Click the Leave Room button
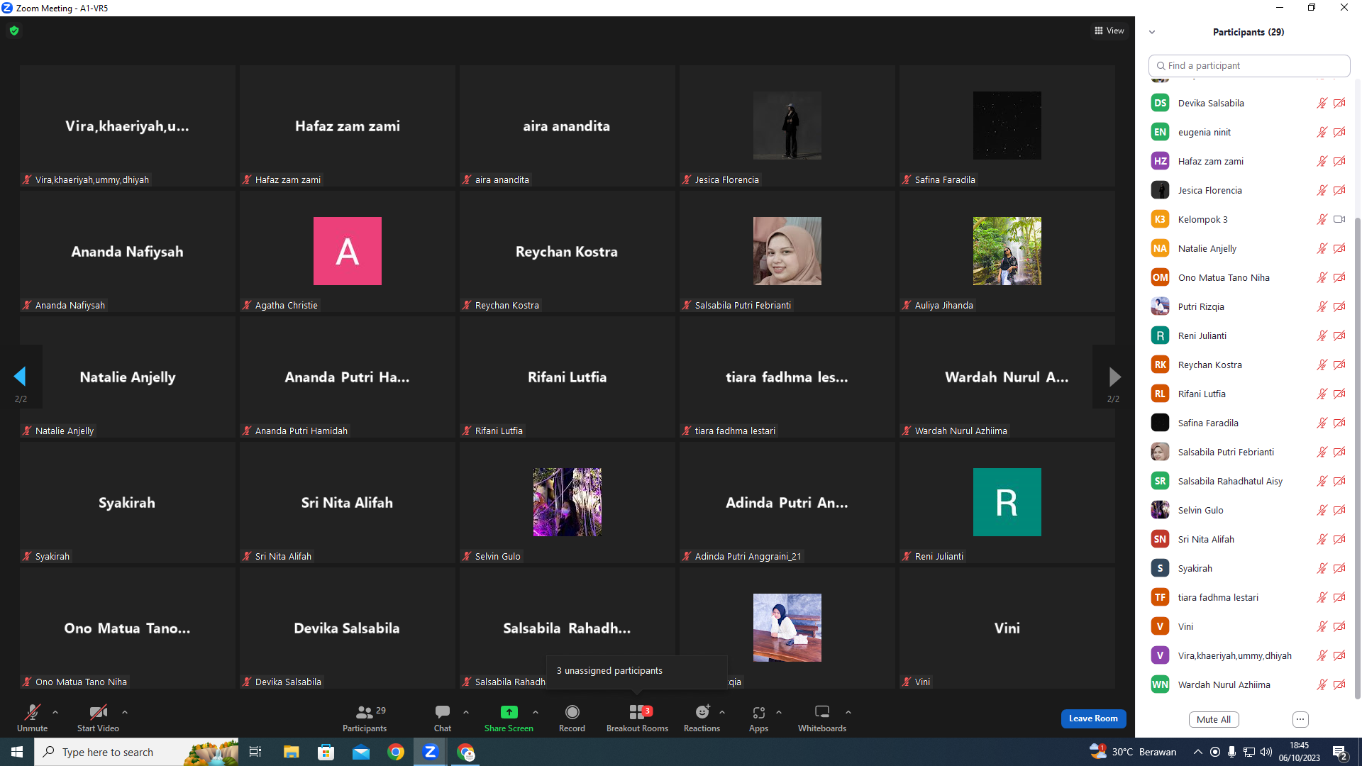1362x766 pixels. click(1093, 718)
